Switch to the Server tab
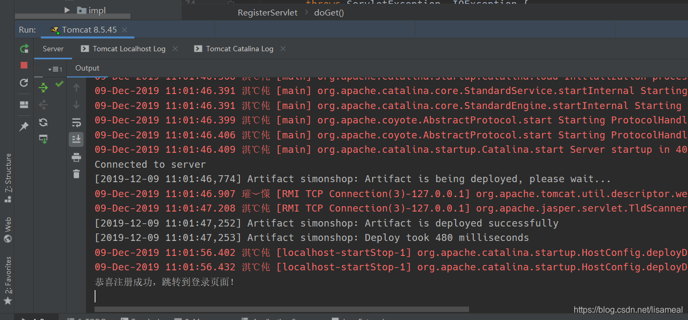 (53, 49)
